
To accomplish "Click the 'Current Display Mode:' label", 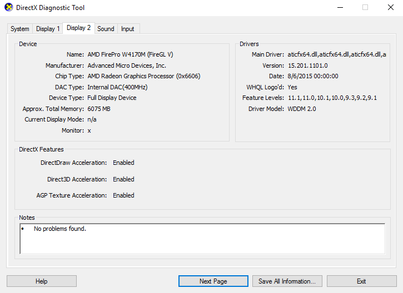I will point(54,119).
